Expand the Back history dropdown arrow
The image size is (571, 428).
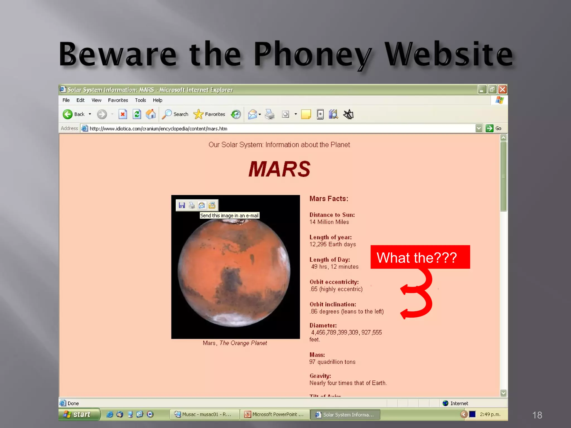(90, 114)
